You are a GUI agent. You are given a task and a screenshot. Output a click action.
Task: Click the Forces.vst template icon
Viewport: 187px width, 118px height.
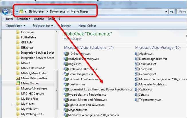tap(137, 69)
